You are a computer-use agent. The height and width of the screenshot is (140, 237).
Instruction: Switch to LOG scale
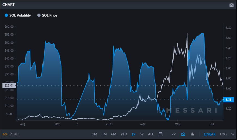[223, 134]
